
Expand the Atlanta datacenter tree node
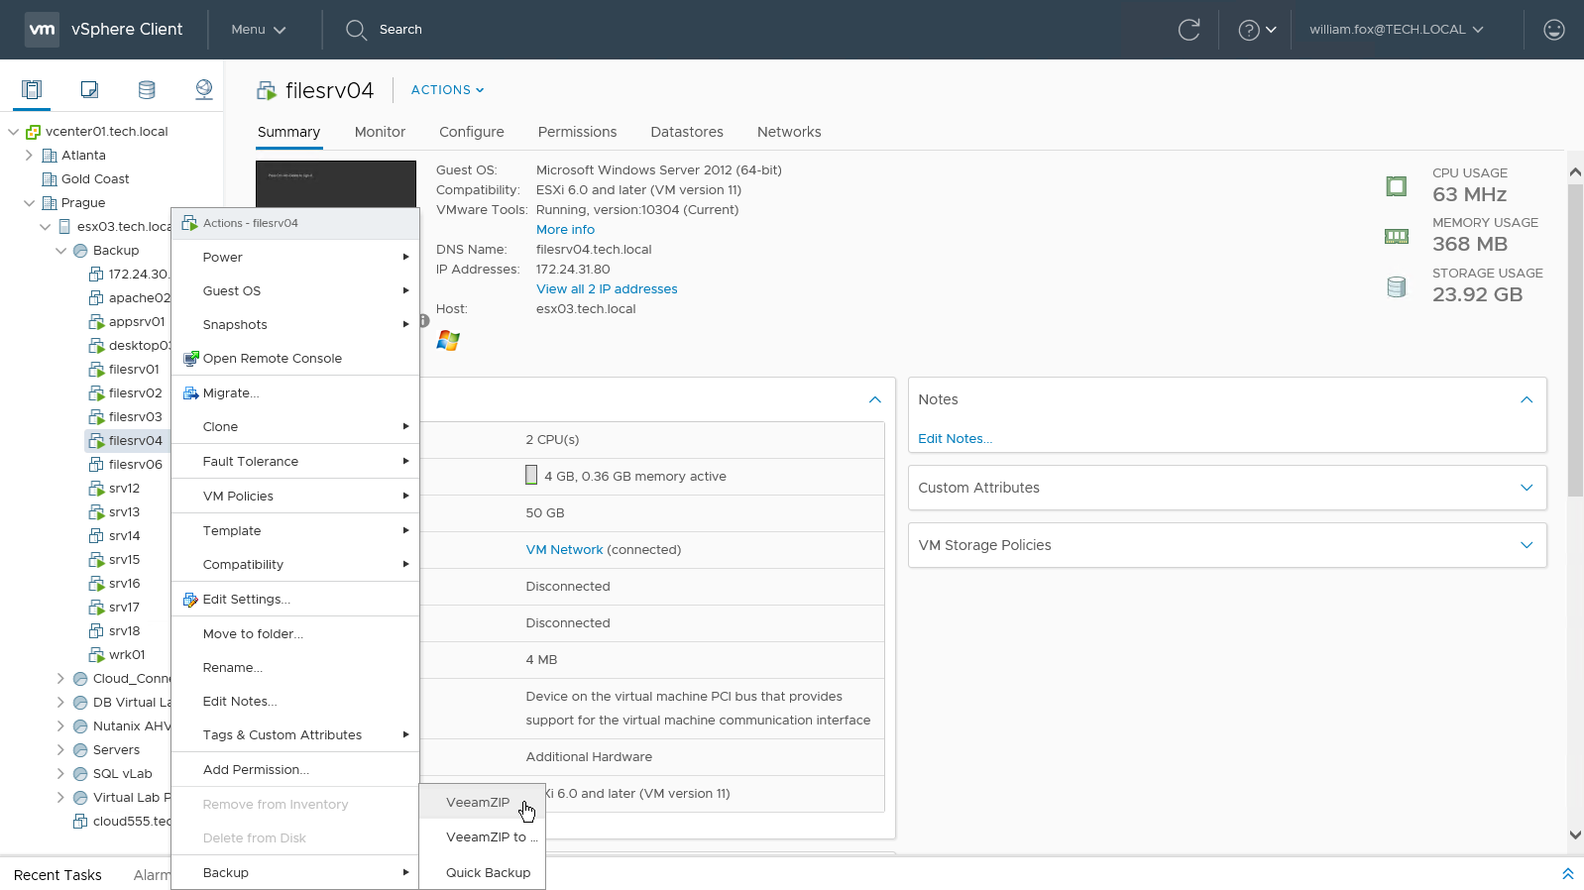(x=29, y=156)
